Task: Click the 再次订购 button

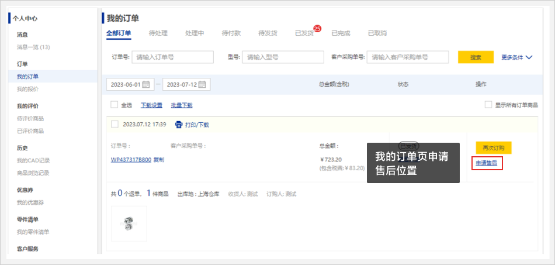Action: (x=493, y=147)
